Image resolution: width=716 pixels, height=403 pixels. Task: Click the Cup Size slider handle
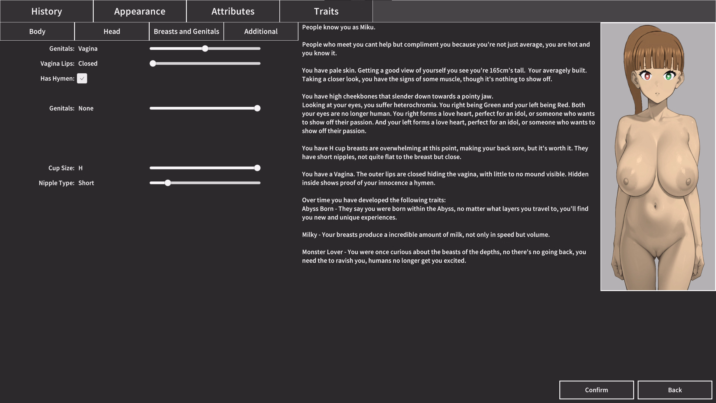click(257, 168)
